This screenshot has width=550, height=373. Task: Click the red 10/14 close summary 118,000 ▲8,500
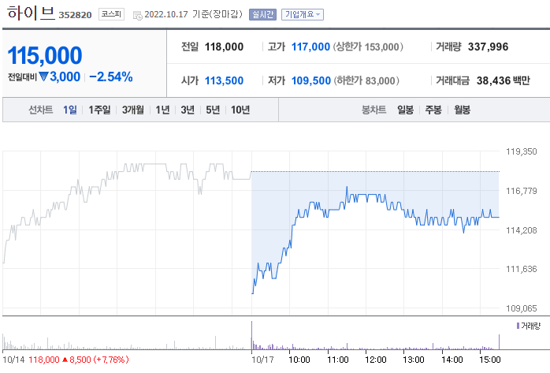coord(79,360)
